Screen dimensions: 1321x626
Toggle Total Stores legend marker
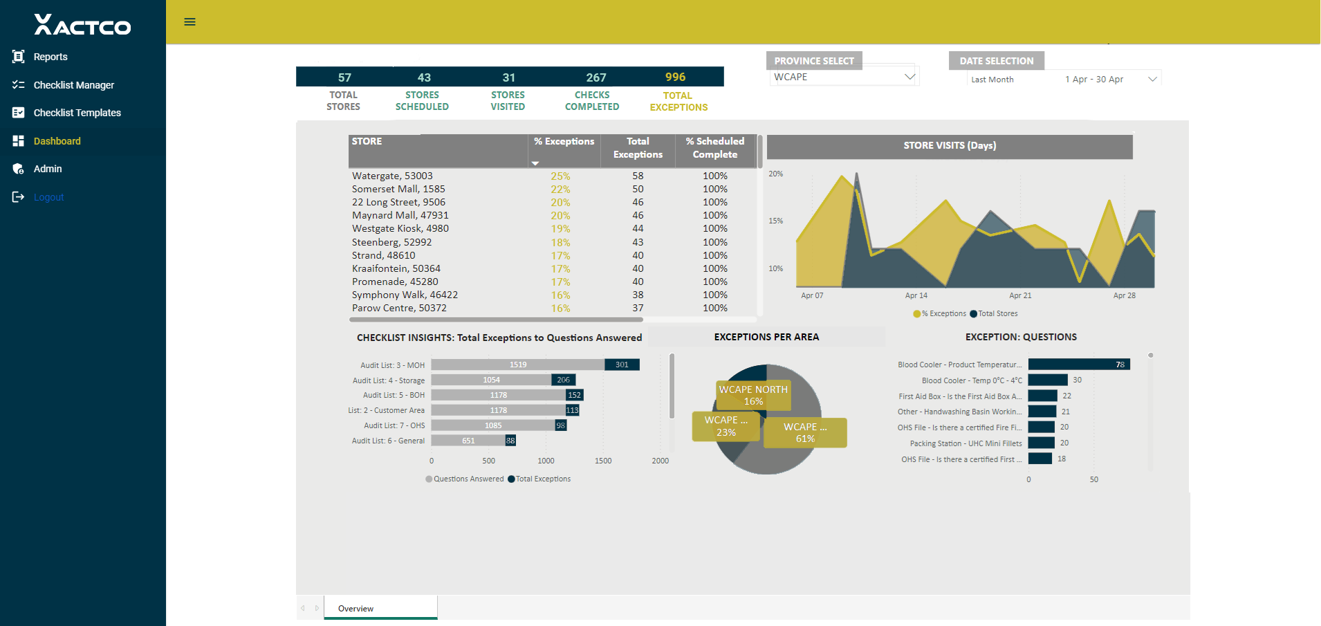(x=973, y=314)
